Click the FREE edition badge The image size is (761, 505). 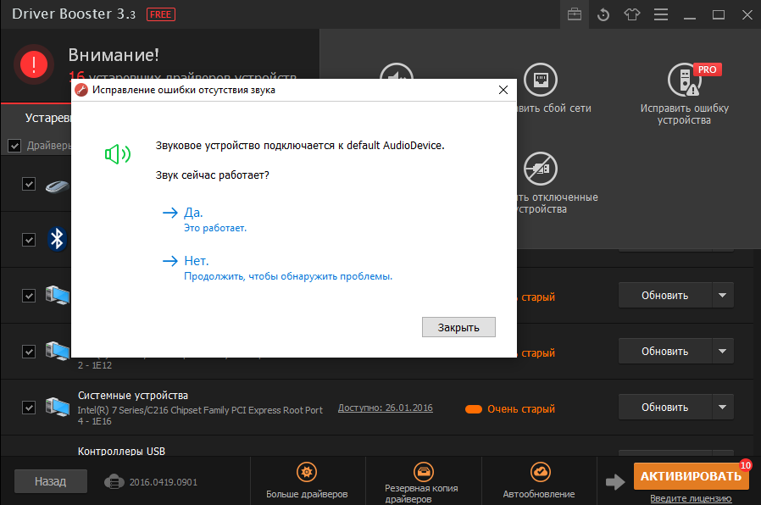[161, 14]
